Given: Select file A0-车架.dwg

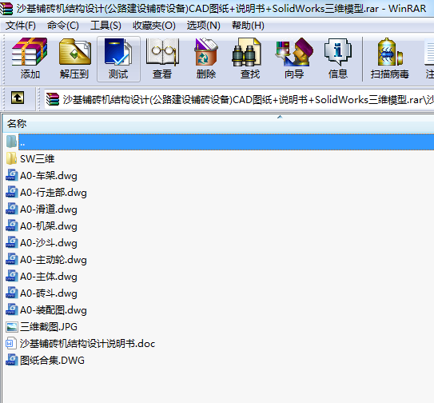Looking at the screenshot, I should (49, 176).
